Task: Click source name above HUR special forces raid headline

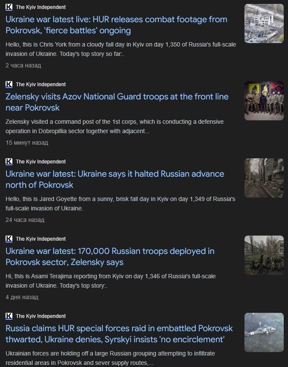Action: click(x=41, y=316)
